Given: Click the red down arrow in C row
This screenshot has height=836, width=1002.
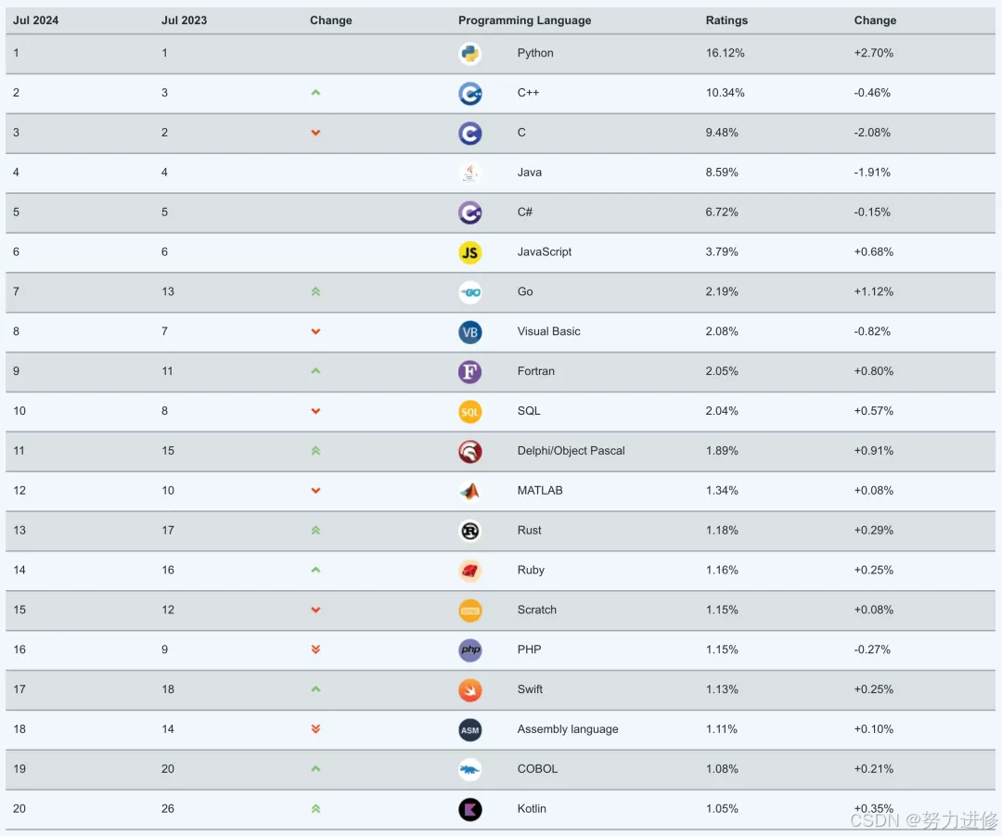Looking at the screenshot, I should pos(315,133).
